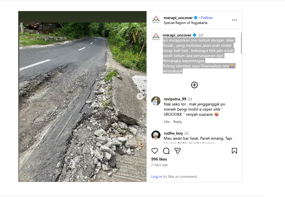
Task: Like reviputra_99's comment
Action: 167,122
